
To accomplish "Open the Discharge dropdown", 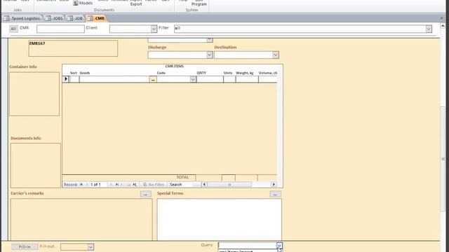I will click(x=209, y=55).
